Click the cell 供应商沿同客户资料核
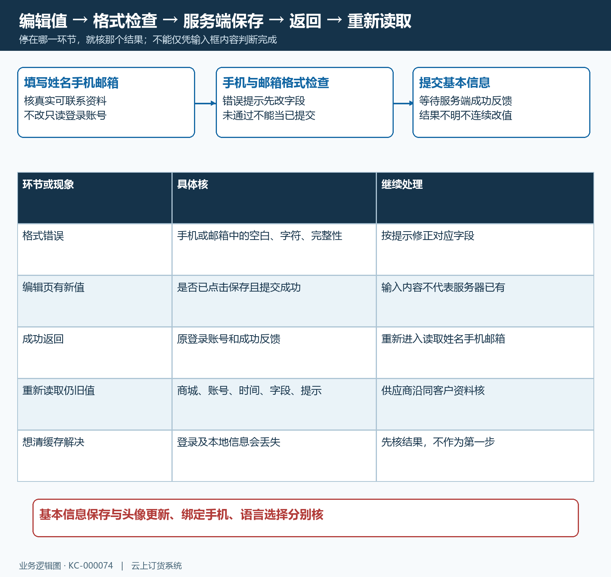 [485, 404]
